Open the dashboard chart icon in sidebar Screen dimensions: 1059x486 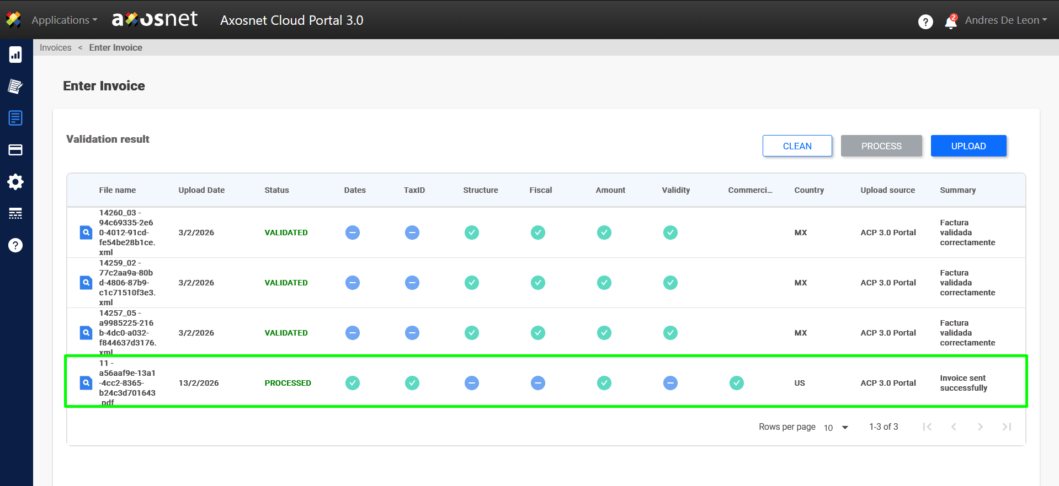coord(15,55)
